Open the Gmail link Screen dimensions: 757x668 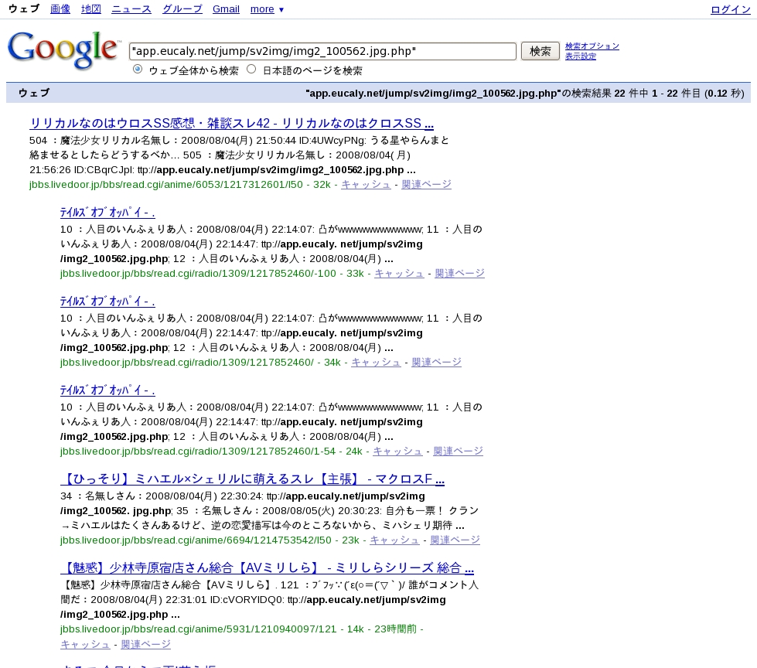tap(226, 9)
